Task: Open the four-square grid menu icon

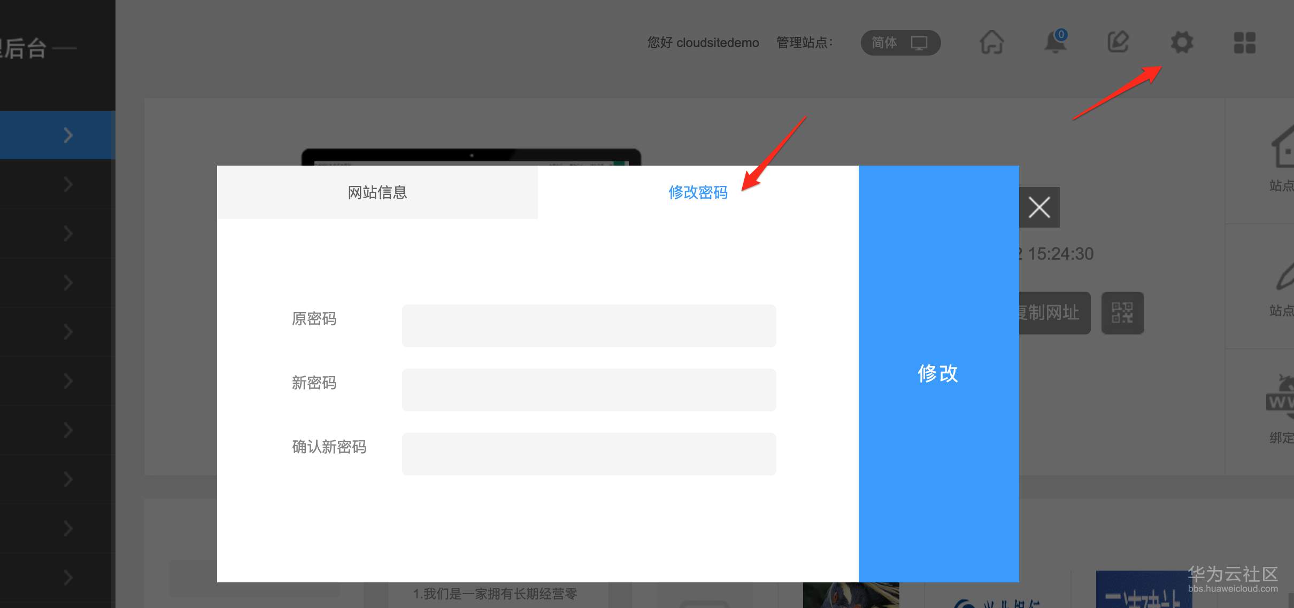Action: (1244, 43)
